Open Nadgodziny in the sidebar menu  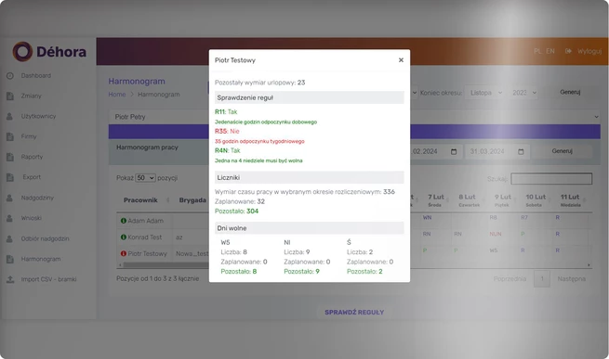click(x=37, y=198)
